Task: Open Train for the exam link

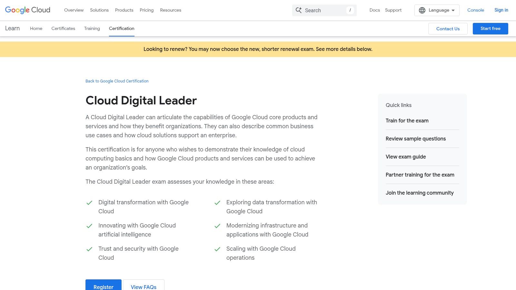Action: (407, 121)
